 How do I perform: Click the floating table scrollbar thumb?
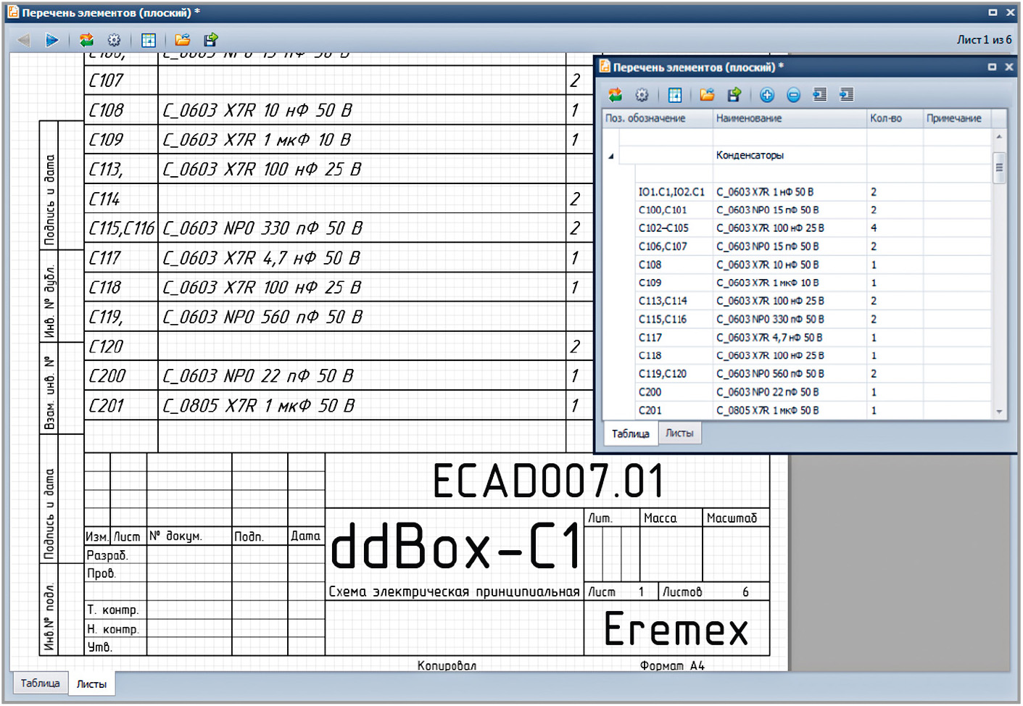pos(999,167)
